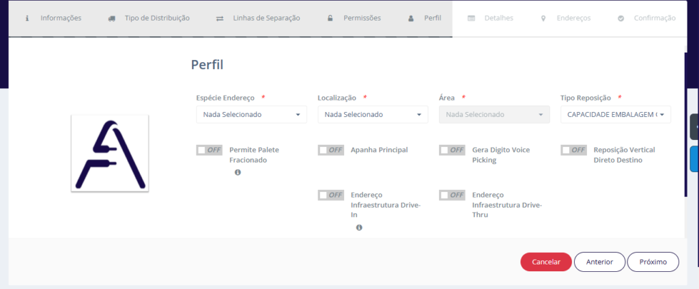The image size is (699, 289).
Task: Open the Tipo Reposição dropdown
Action: point(615,115)
